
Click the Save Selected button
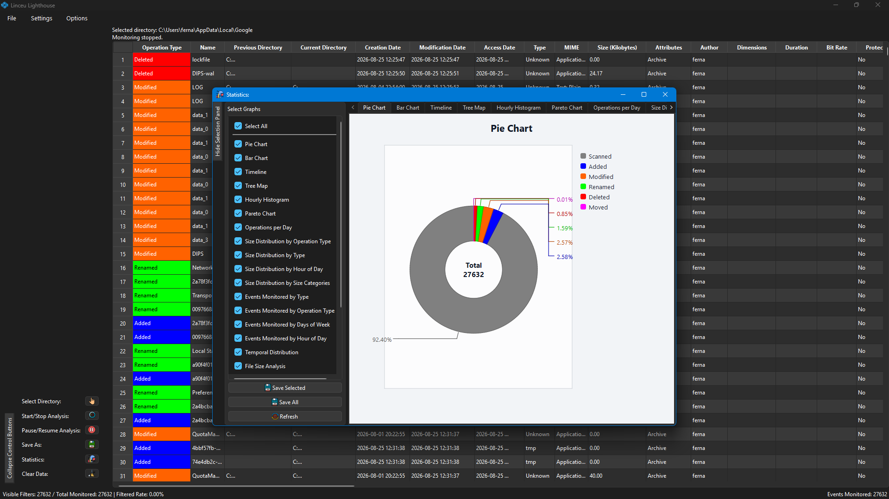[285, 388]
